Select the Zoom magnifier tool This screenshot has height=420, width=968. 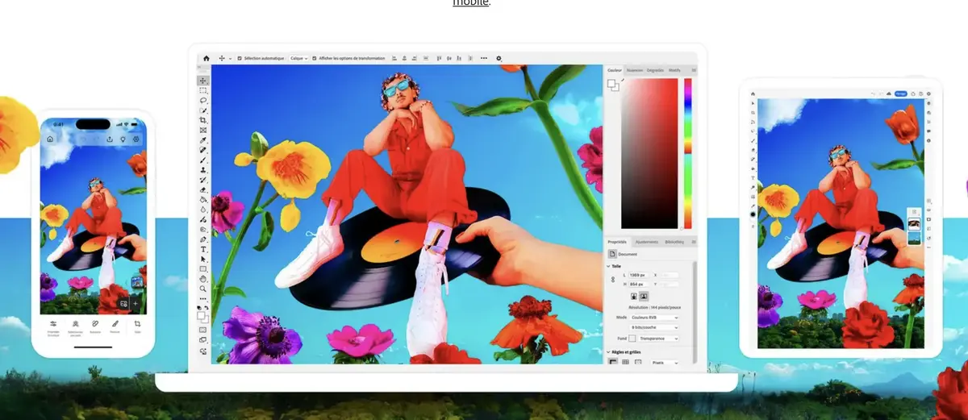pyautogui.click(x=203, y=289)
